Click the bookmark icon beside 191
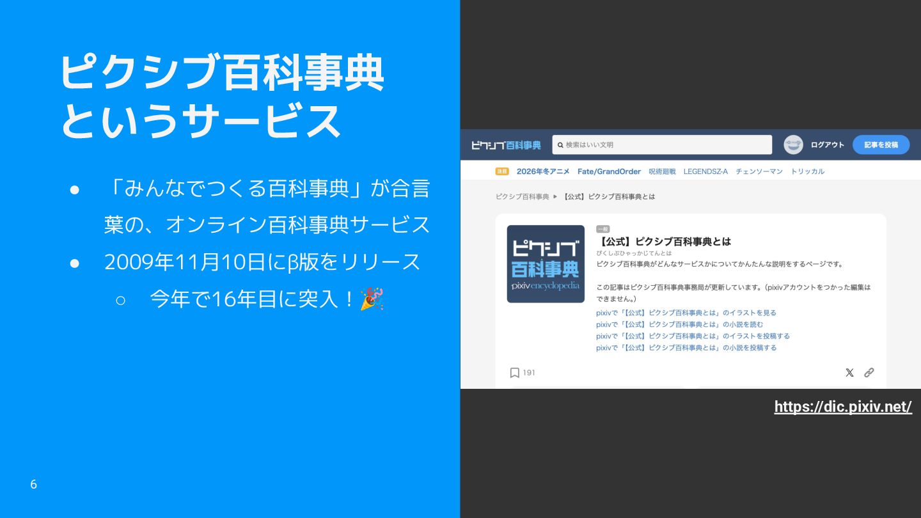Image resolution: width=921 pixels, height=518 pixels. pyautogui.click(x=514, y=373)
